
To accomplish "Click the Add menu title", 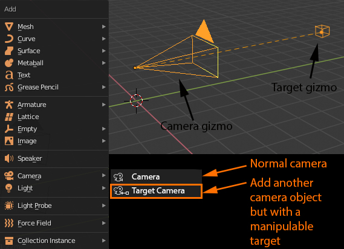I will tap(10, 9).
